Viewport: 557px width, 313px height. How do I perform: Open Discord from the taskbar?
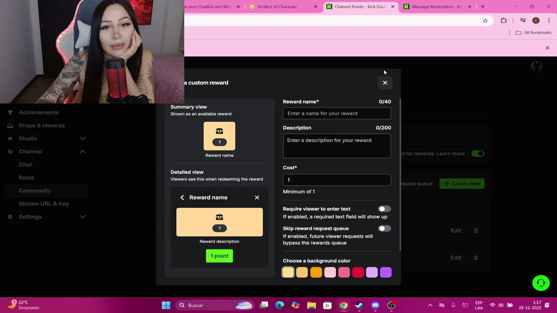pos(375,305)
